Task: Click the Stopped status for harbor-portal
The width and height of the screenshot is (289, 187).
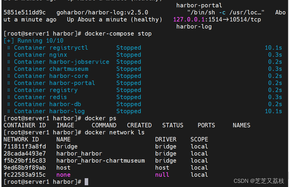Action: click(x=129, y=83)
